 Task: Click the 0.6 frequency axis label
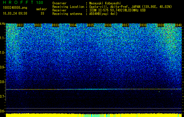[2, 111]
